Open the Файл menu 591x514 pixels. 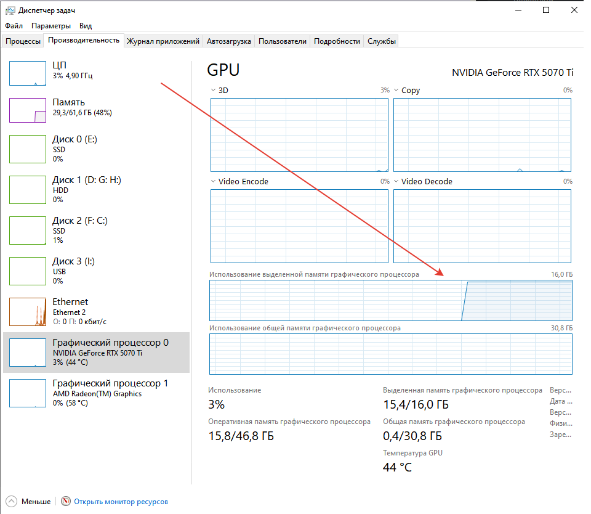pos(14,26)
